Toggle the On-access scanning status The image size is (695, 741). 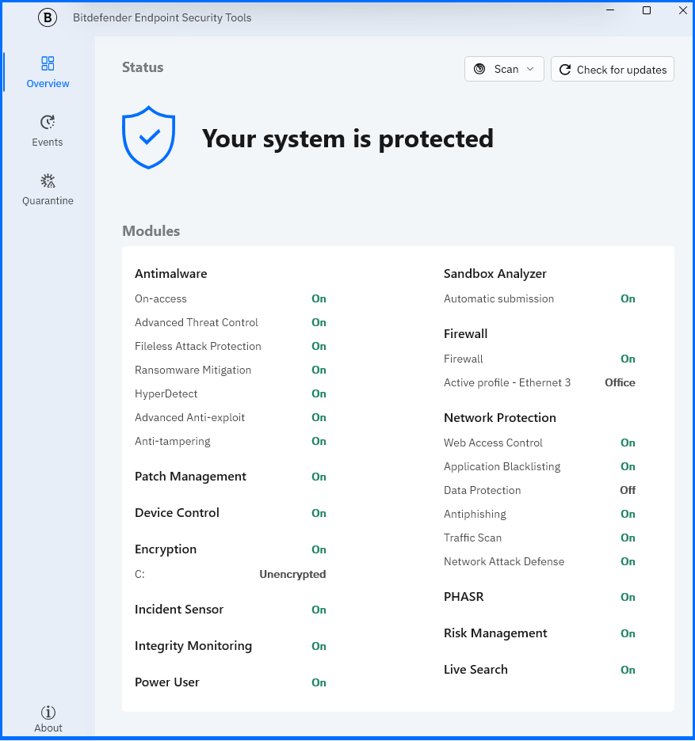[x=319, y=298]
